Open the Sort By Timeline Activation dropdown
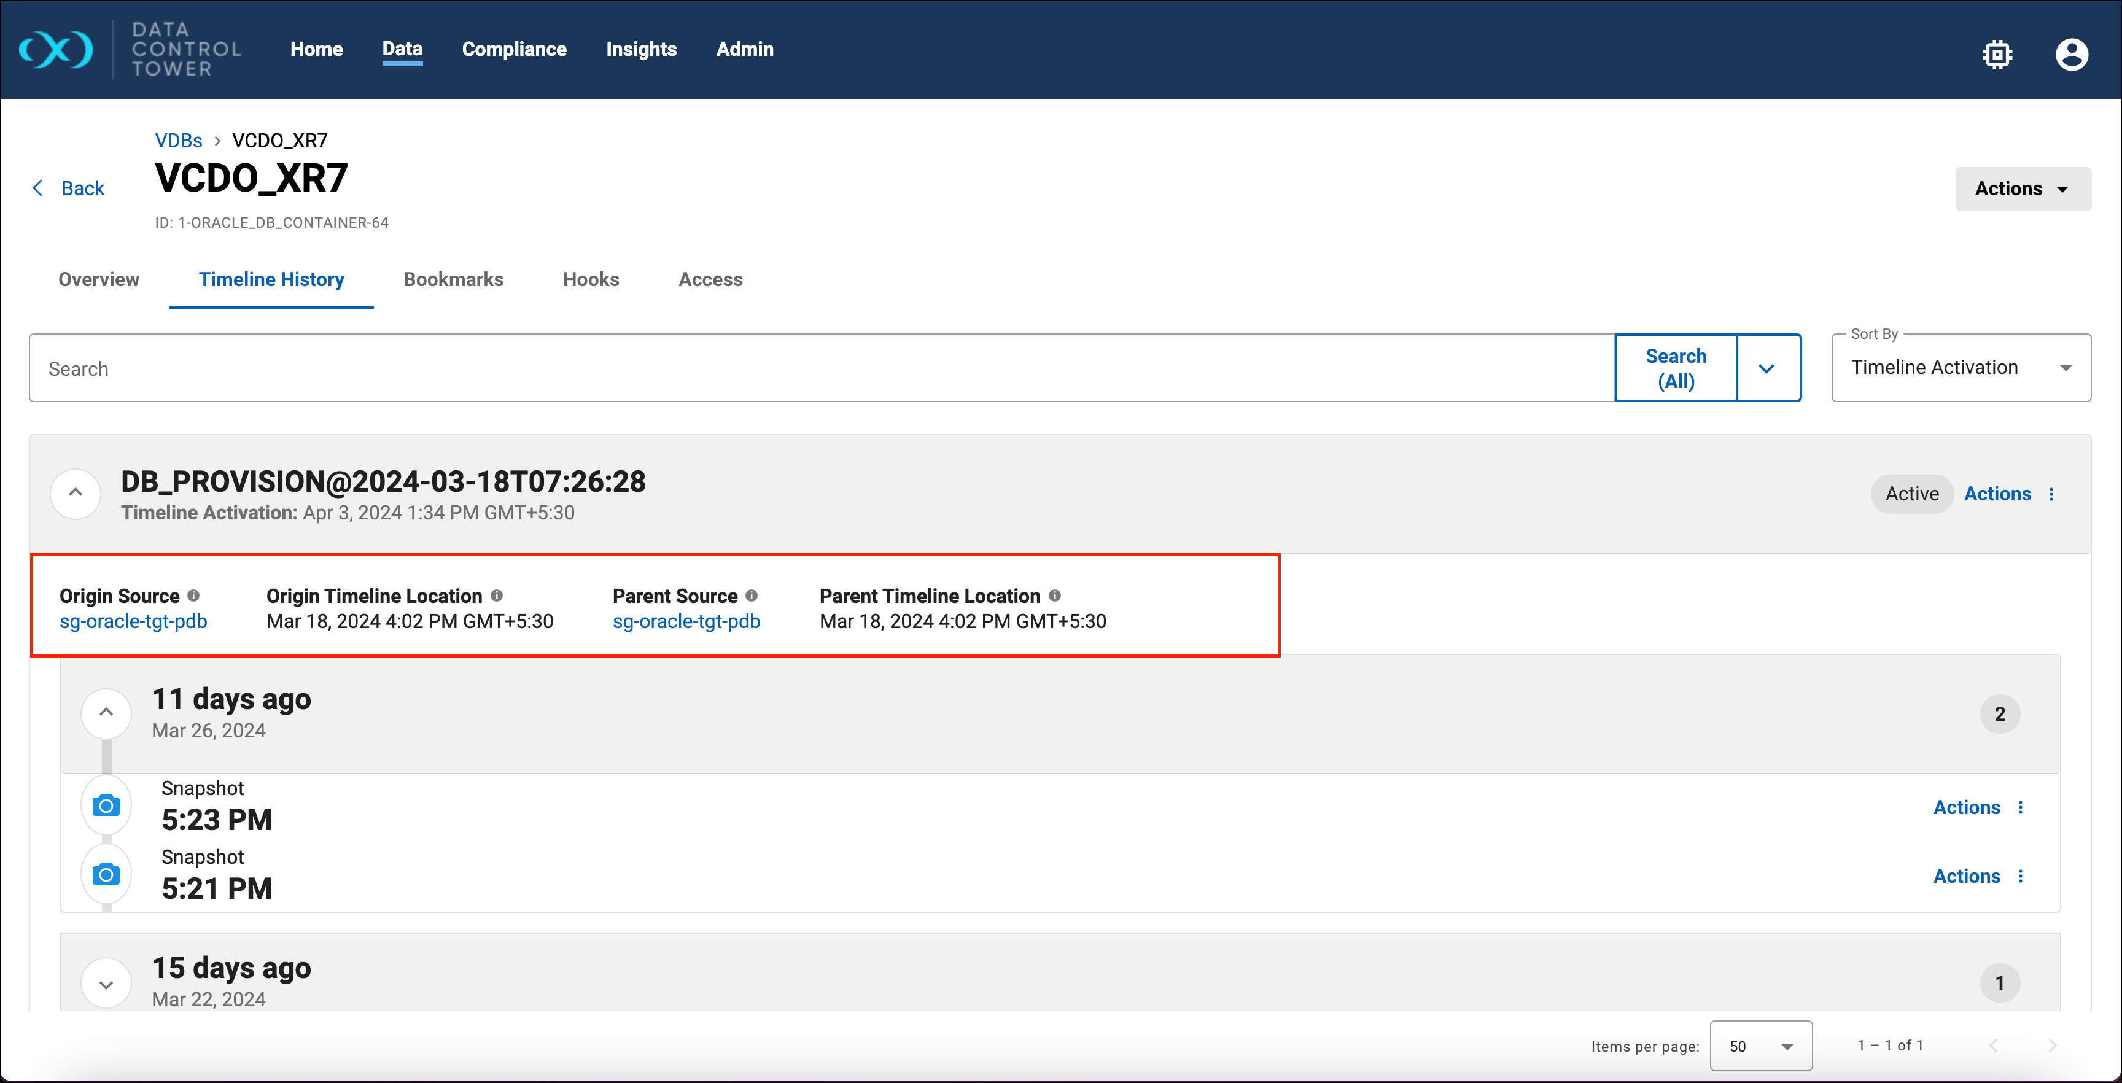This screenshot has width=2122, height=1083. pos(1961,368)
